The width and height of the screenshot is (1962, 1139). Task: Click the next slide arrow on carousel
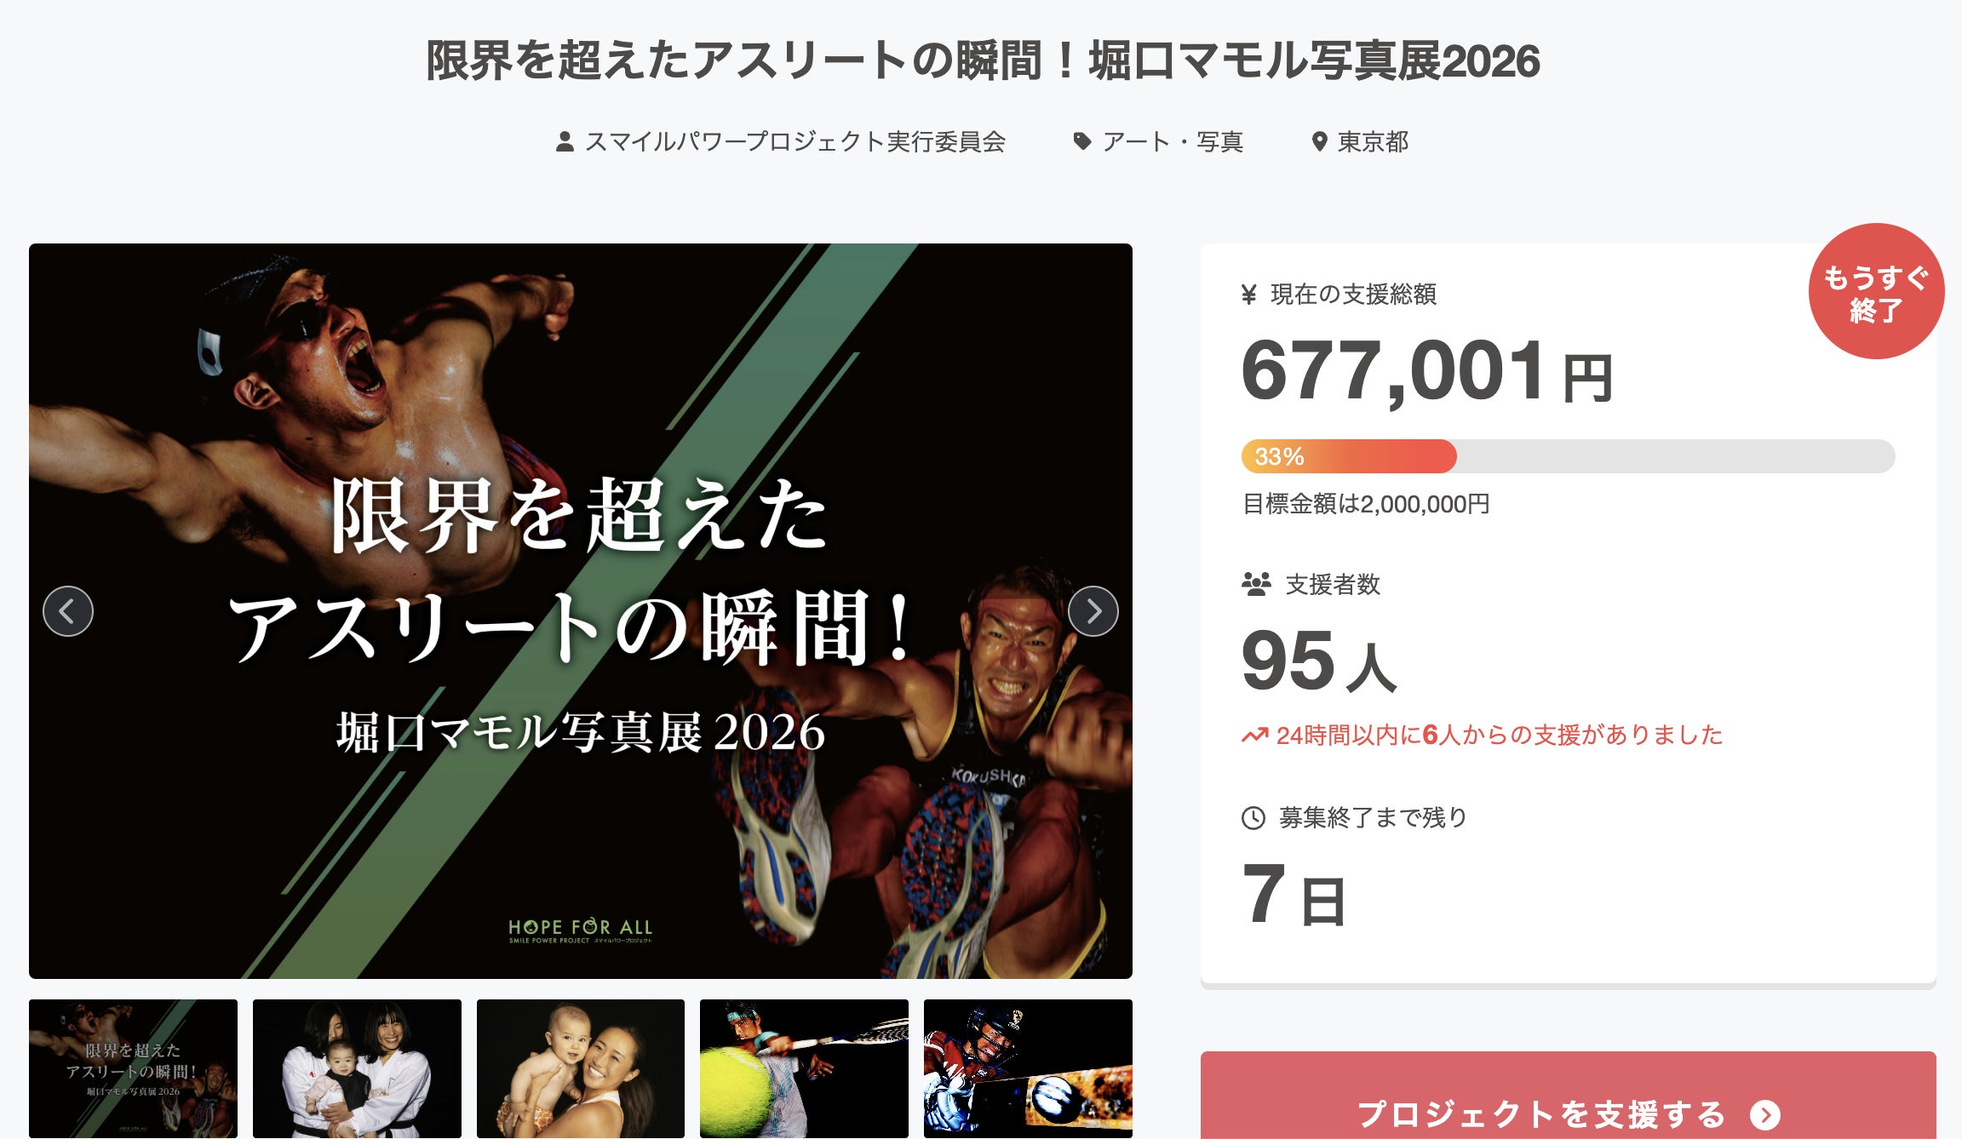pyautogui.click(x=1093, y=611)
